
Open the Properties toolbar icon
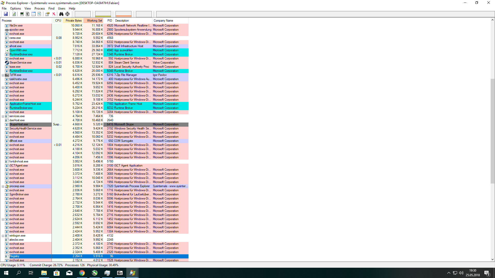pyautogui.click(x=47, y=14)
